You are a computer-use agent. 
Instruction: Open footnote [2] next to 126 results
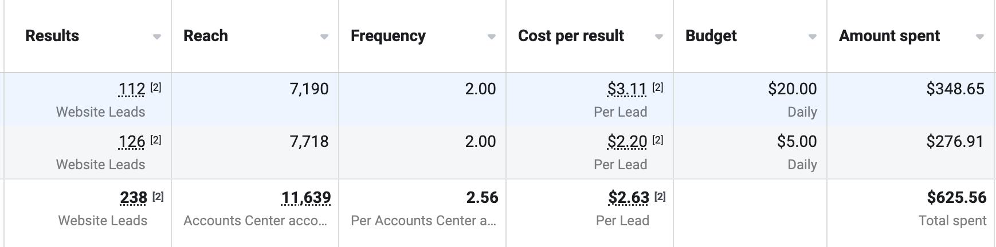point(156,140)
